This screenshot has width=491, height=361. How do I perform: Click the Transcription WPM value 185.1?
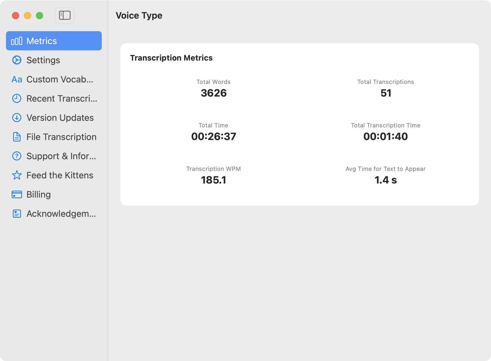tap(213, 180)
